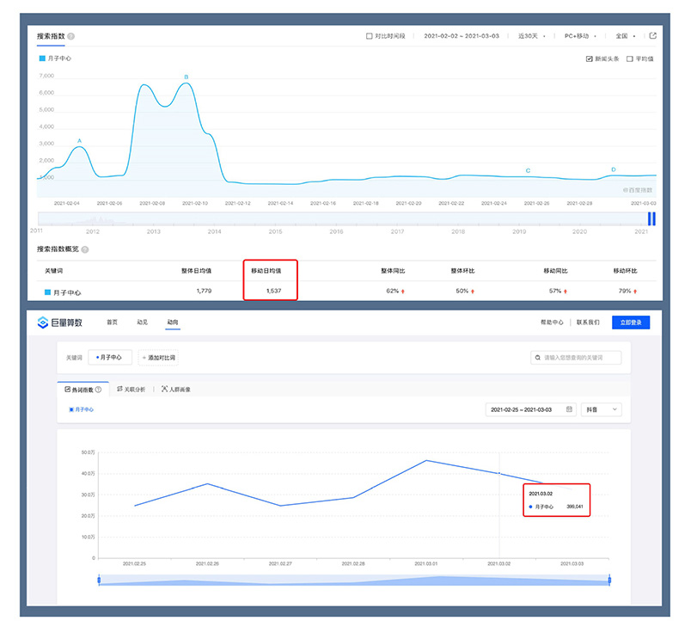
Task: Click the calendar icon in the date range
Action: pyautogui.click(x=569, y=409)
